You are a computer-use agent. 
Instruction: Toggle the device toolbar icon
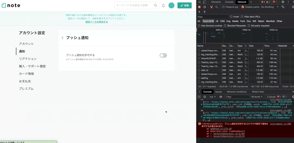click(x=205, y=2)
